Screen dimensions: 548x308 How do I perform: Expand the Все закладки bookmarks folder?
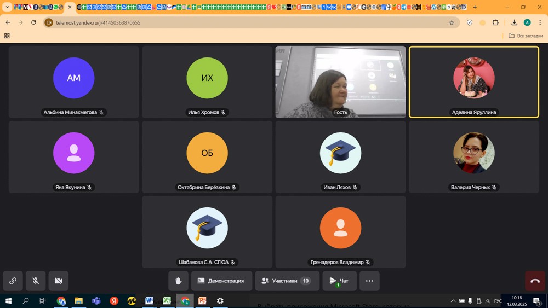525,36
